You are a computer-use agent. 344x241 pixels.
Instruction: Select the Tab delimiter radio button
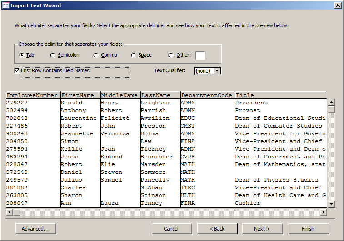[x=21, y=55]
